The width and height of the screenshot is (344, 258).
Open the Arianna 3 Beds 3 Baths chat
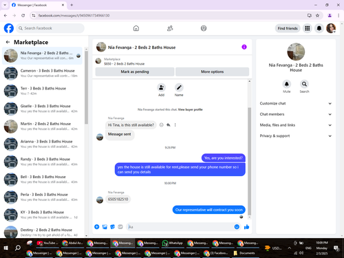coord(43,144)
